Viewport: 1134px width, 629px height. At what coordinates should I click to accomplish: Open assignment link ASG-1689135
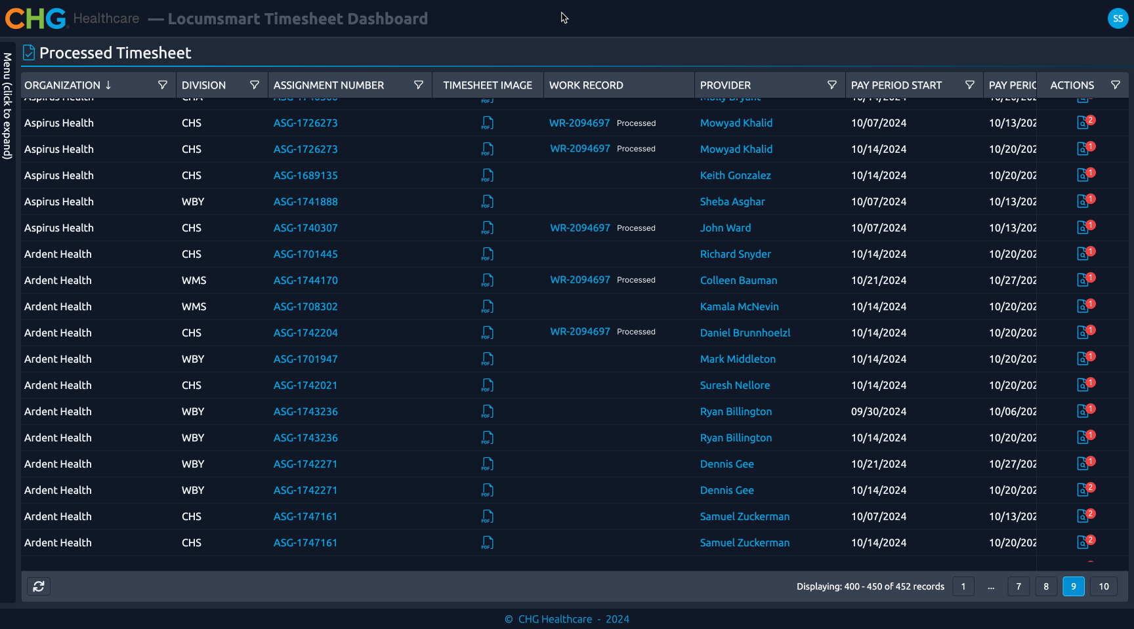click(306, 176)
